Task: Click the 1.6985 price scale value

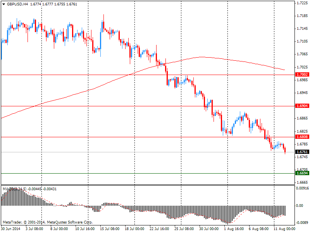Action: click(x=303, y=80)
